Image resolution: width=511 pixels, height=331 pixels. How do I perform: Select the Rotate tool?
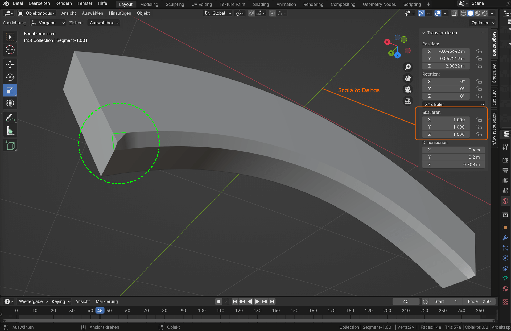10,77
